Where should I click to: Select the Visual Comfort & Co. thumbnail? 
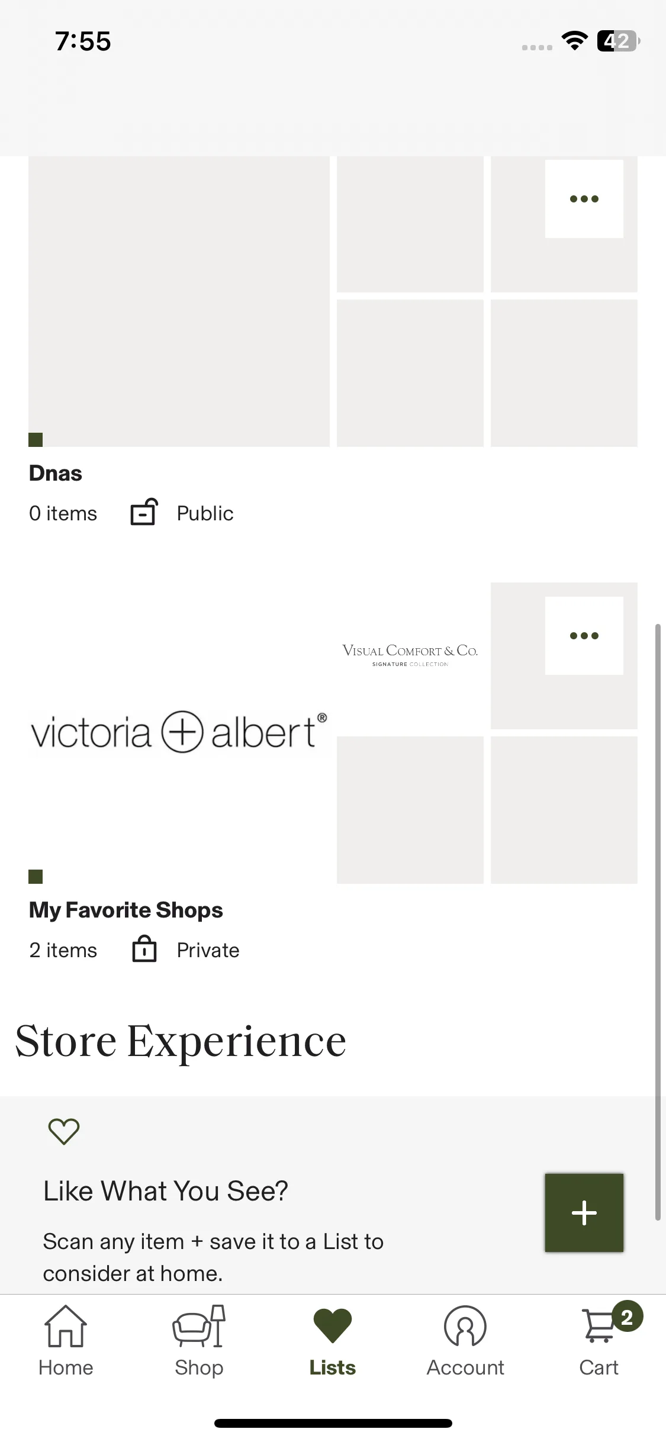pyautogui.click(x=410, y=655)
